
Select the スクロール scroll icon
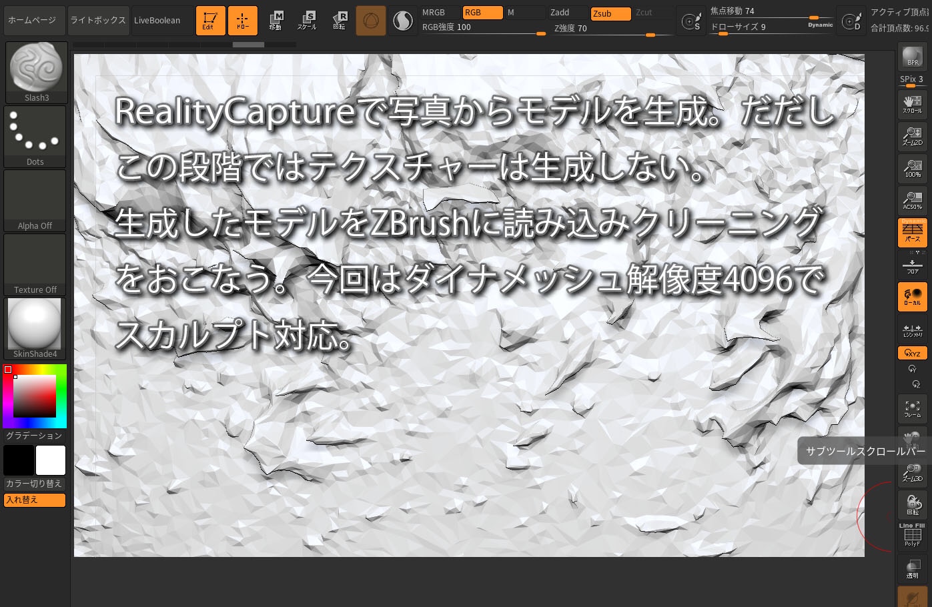[x=913, y=104]
